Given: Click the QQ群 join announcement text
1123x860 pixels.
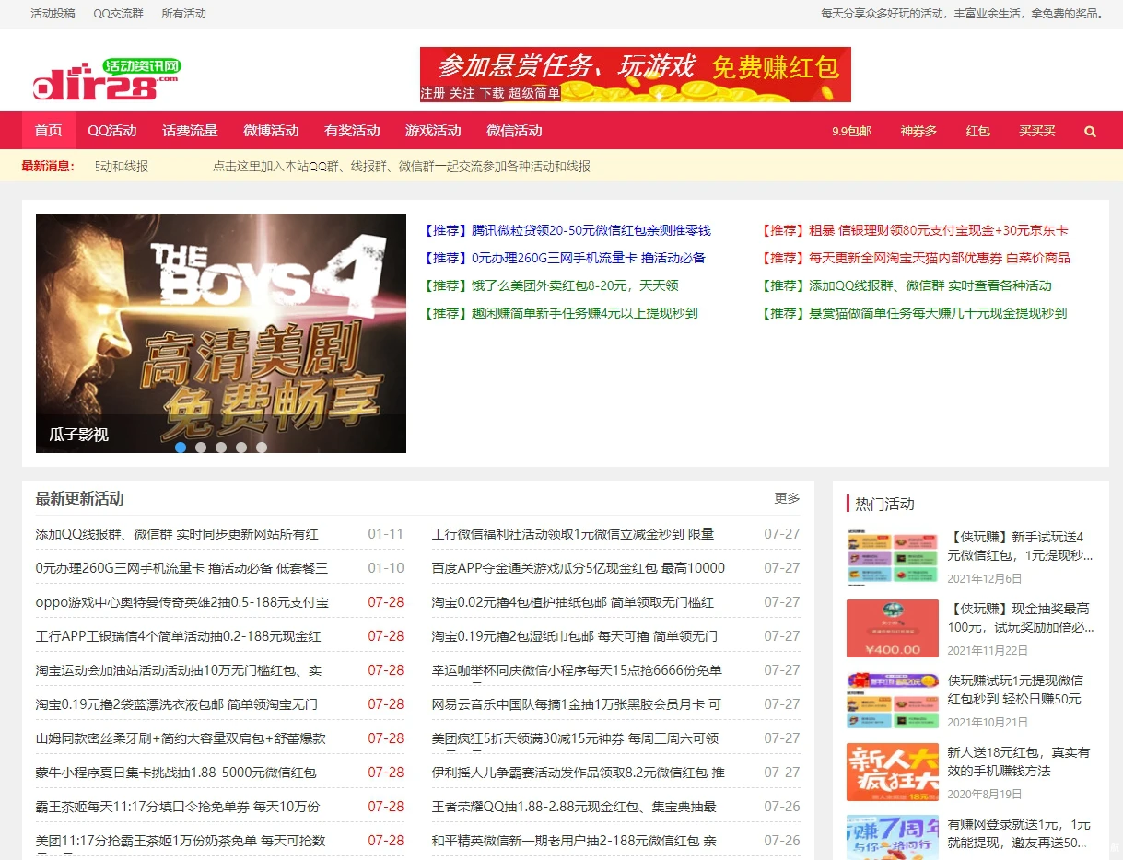Looking at the screenshot, I should click(401, 167).
